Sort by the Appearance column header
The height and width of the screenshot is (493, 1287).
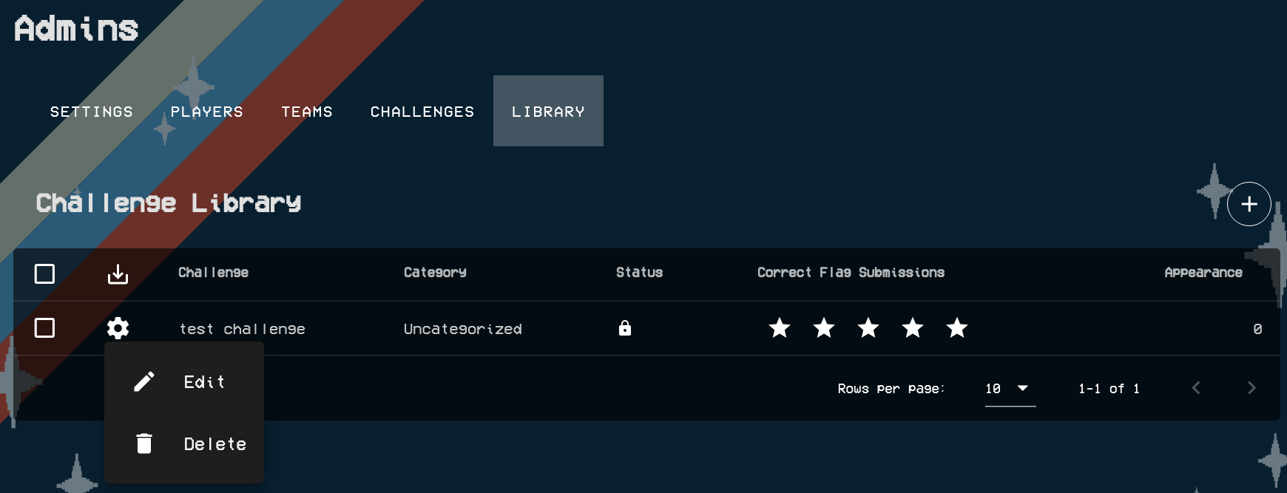click(1203, 273)
